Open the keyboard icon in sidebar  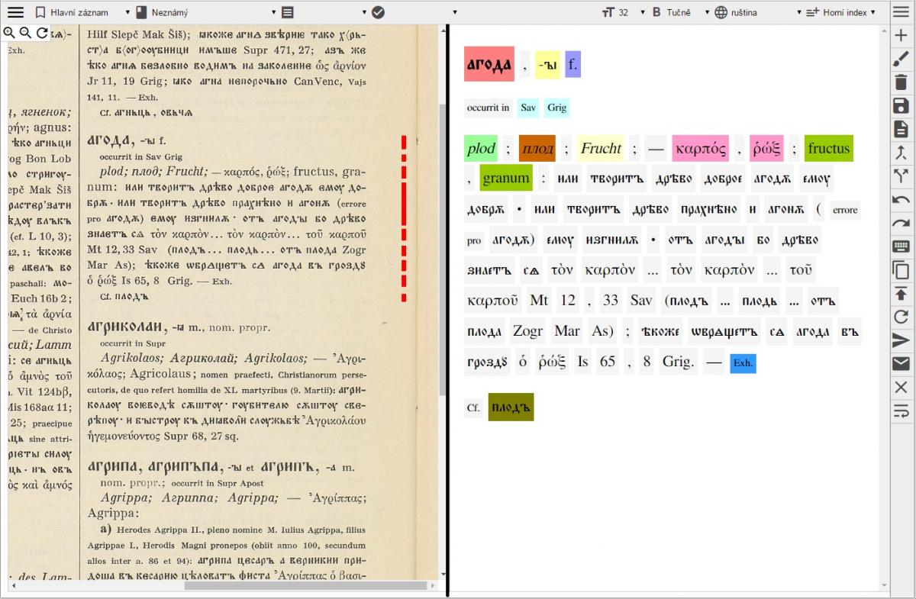pyautogui.click(x=901, y=246)
